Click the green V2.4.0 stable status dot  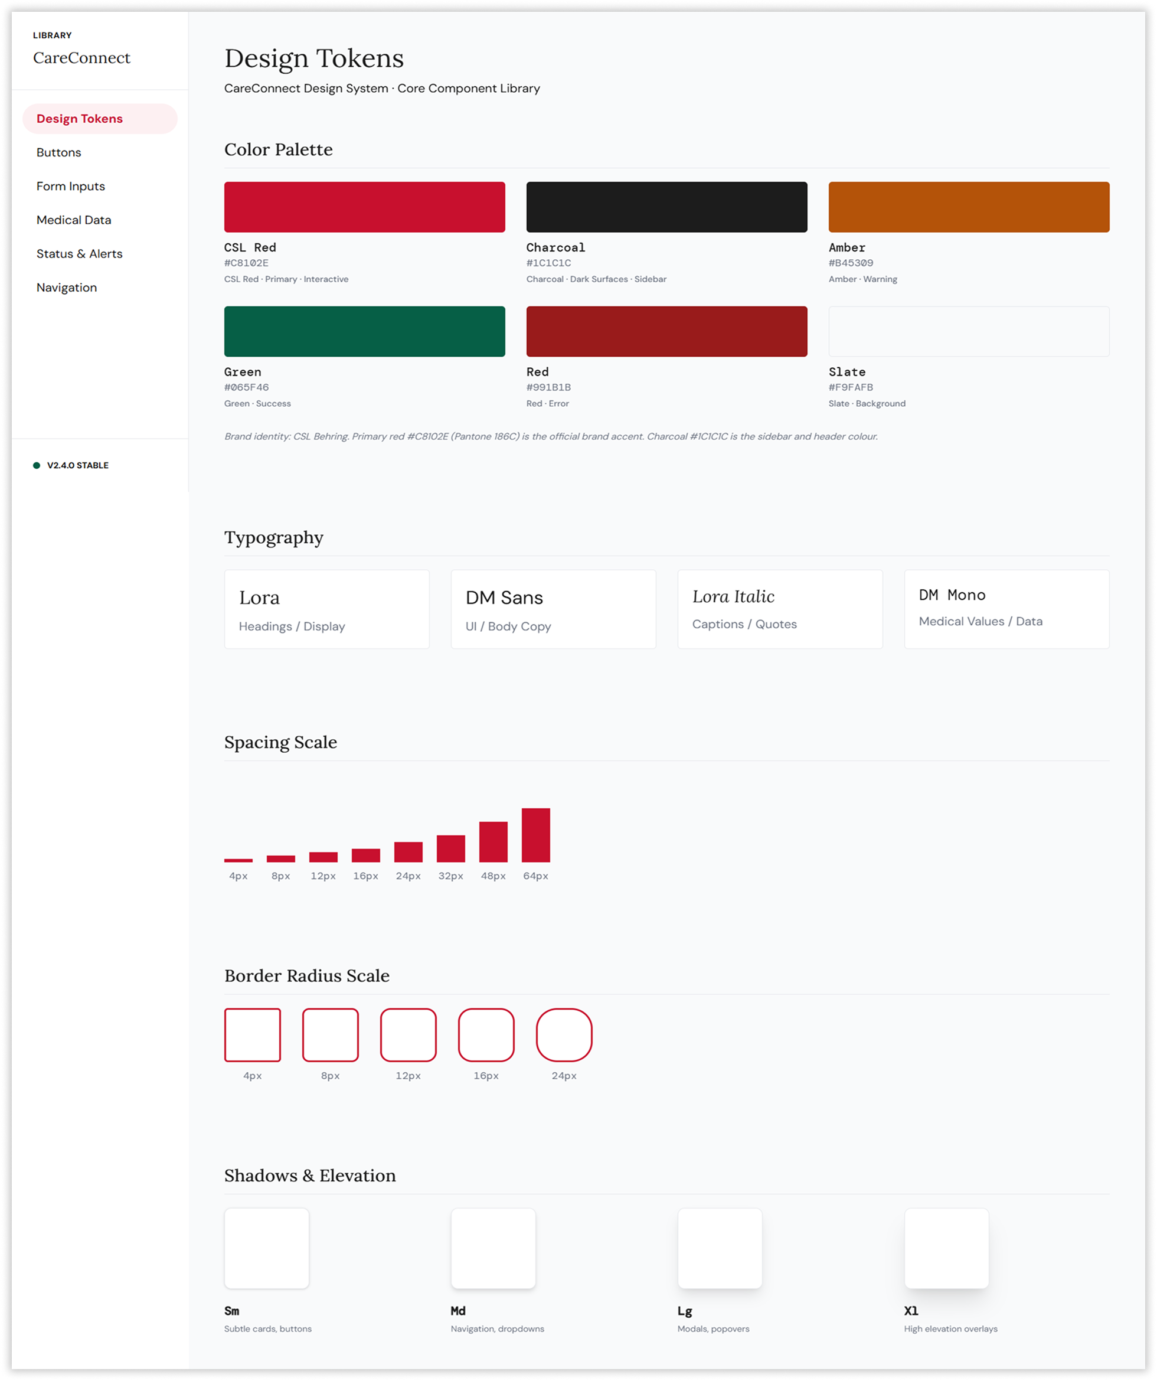[x=37, y=466]
